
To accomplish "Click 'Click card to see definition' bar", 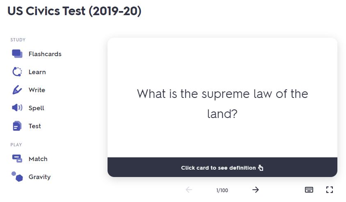I will tap(222, 168).
